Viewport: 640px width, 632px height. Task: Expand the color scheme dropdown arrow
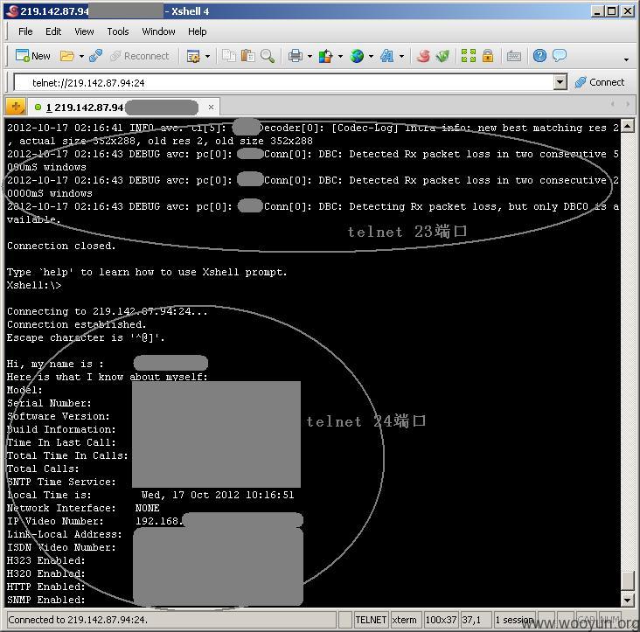(340, 56)
